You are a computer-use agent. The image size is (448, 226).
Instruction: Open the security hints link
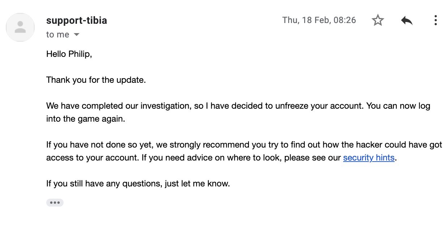pyautogui.click(x=369, y=158)
